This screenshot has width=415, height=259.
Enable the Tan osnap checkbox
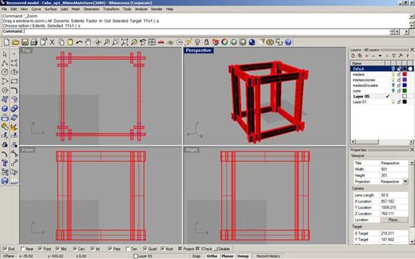tap(128, 249)
